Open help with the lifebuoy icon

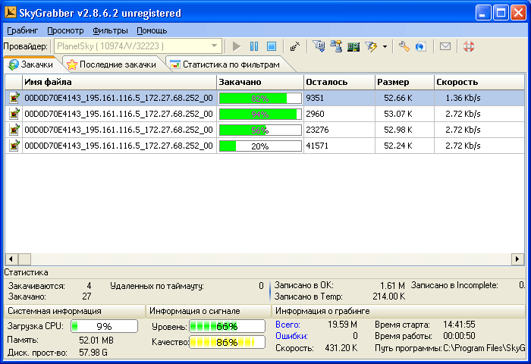469,46
